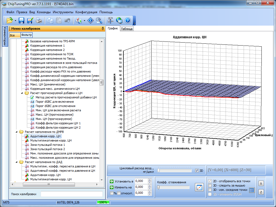Click the 'Коэфф. сглаживания' slider handle
This screenshot has height=207, width=276.
(158, 187)
